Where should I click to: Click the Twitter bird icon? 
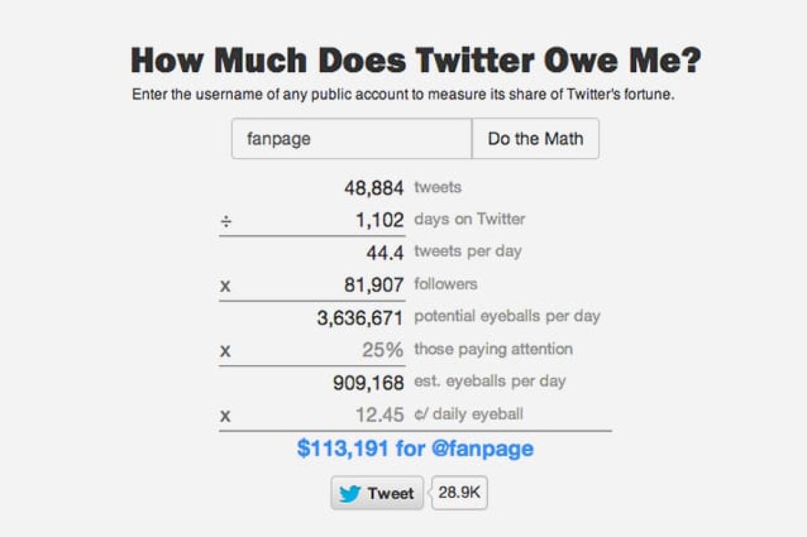[x=349, y=493]
